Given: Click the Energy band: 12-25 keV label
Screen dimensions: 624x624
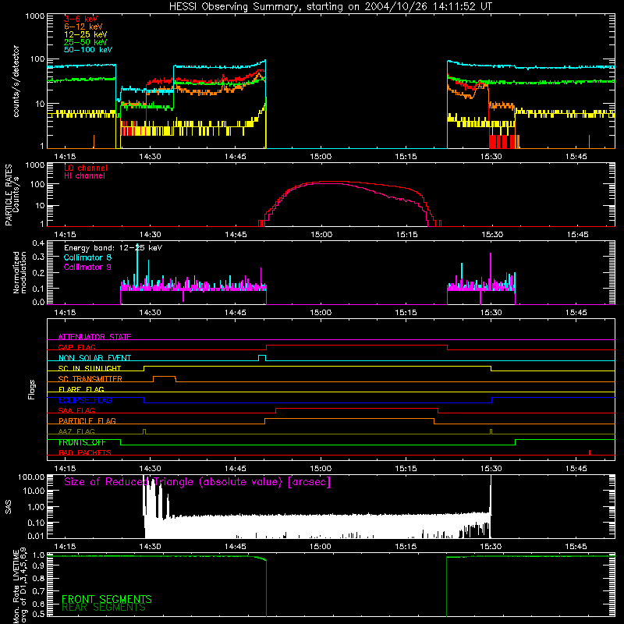Looking at the screenshot, I should pos(113,248).
